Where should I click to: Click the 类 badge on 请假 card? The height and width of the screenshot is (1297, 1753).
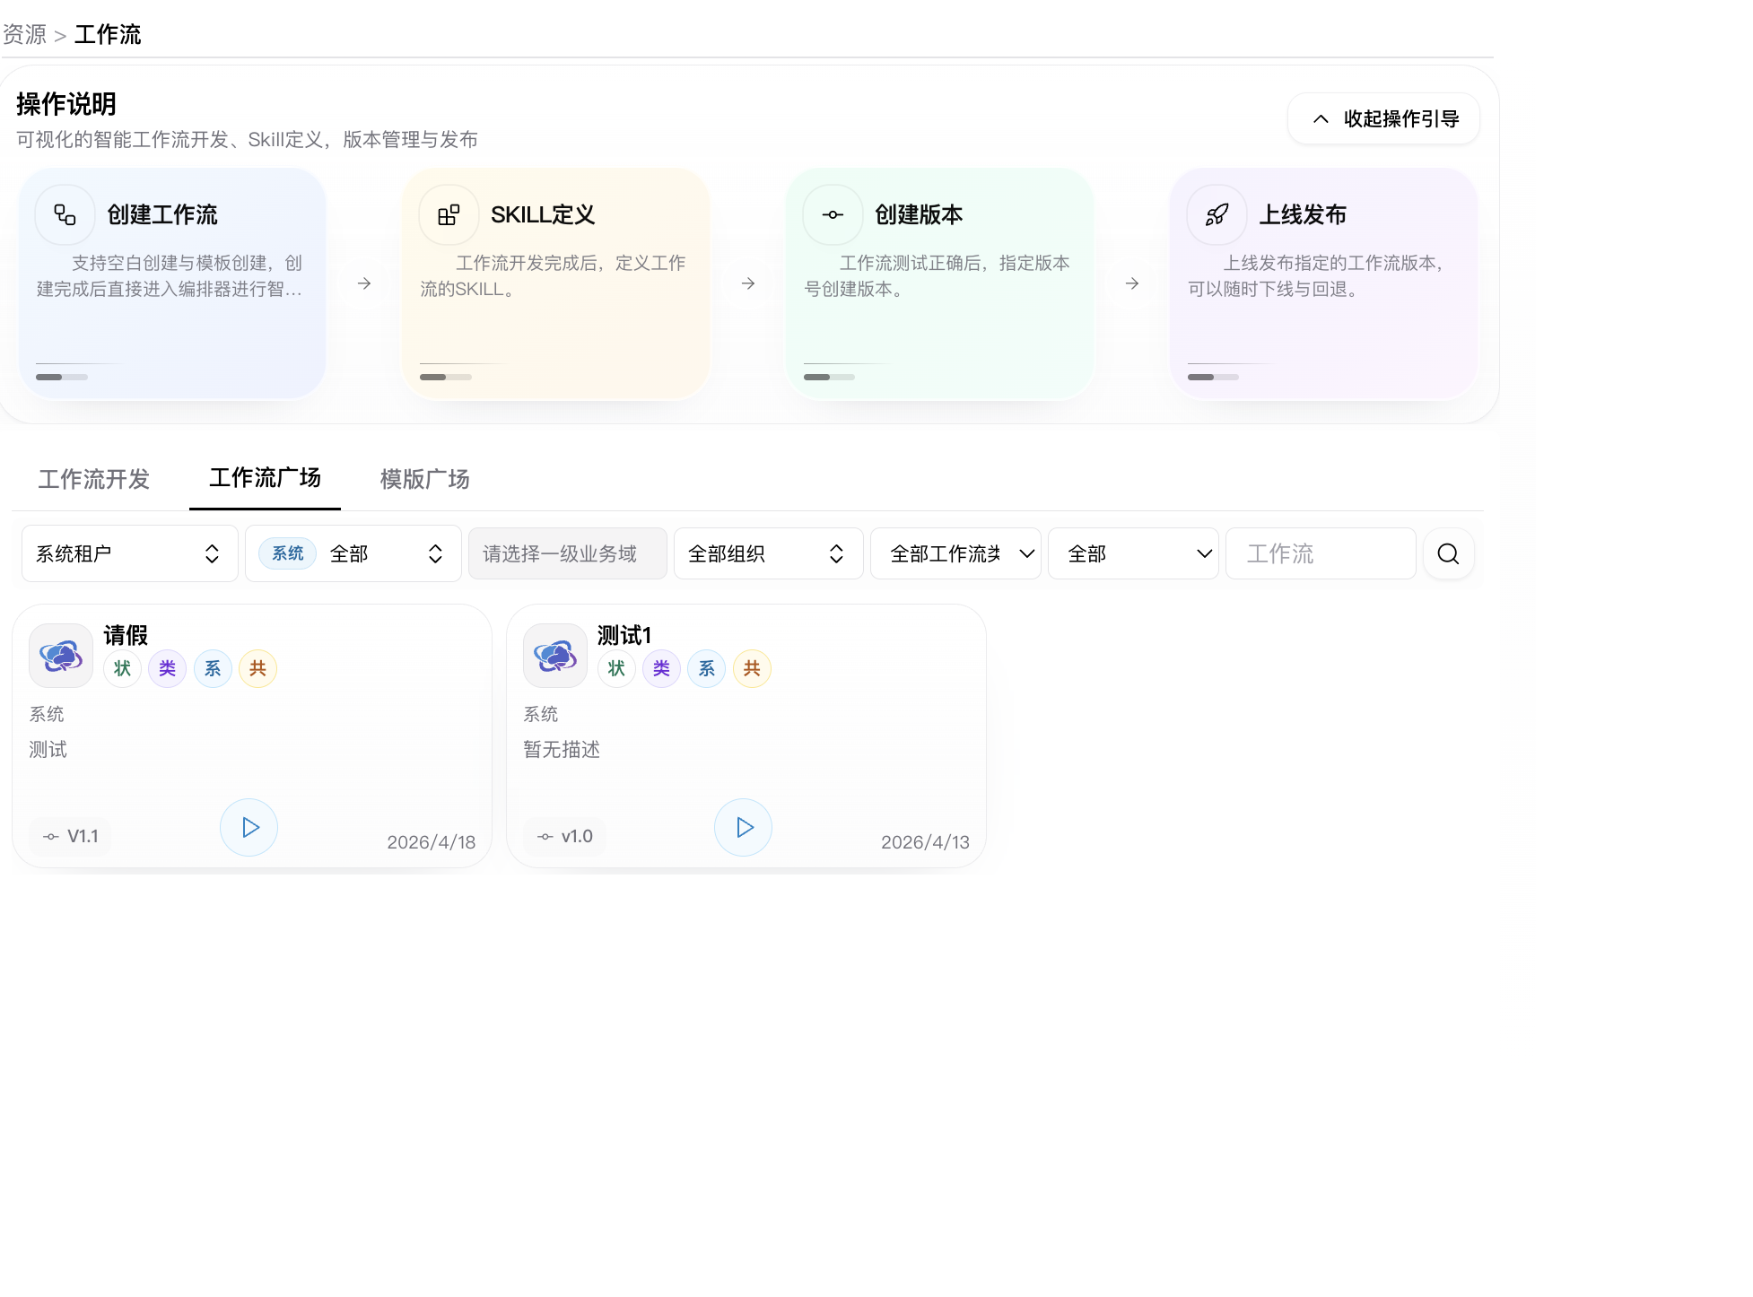pos(167,668)
